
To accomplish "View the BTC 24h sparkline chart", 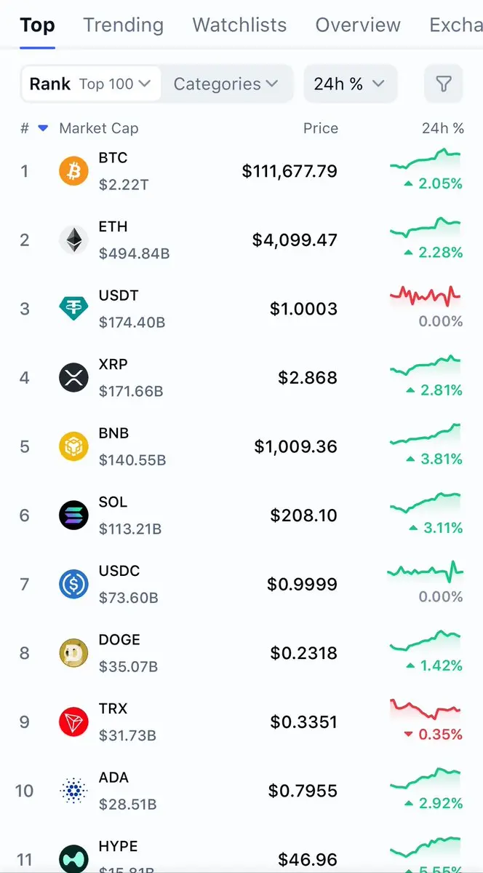I will (x=426, y=160).
